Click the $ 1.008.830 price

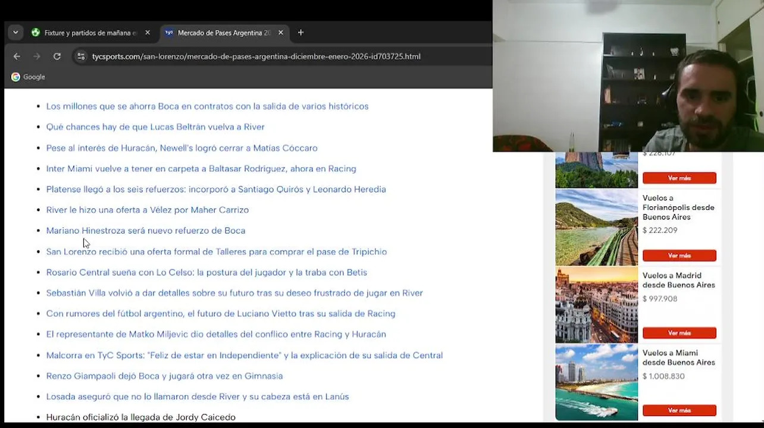click(x=663, y=376)
